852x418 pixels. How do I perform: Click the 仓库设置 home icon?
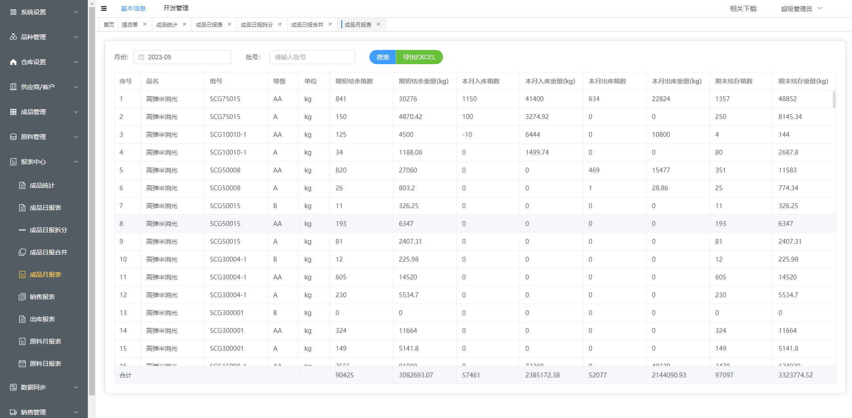point(13,62)
